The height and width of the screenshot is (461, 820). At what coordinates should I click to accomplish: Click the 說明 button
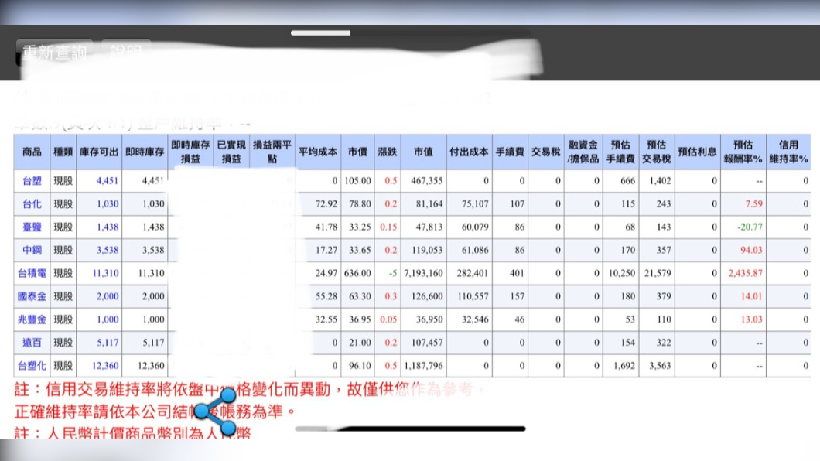pos(126,52)
